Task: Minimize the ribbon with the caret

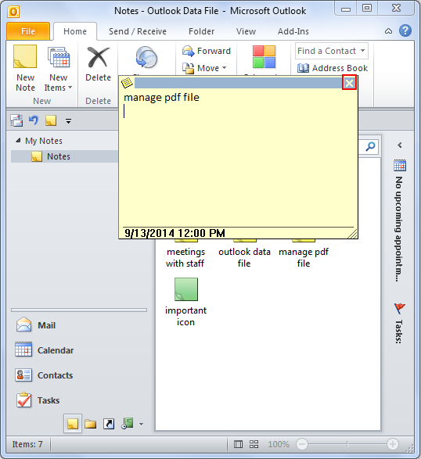Action: [x=388, y=31]
